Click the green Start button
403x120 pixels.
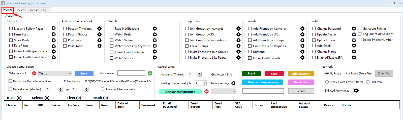point(252,73)
